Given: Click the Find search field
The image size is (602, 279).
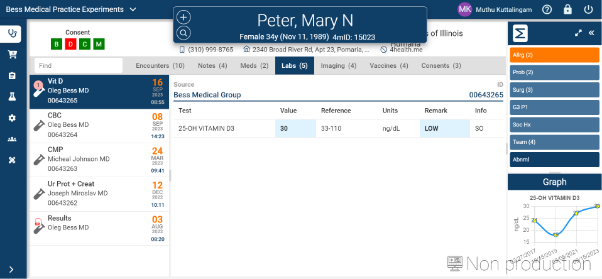Looking at the screenshot, I should (x=78, y=65).
